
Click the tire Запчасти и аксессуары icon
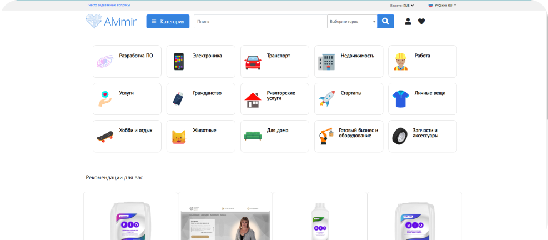point(400,136)
